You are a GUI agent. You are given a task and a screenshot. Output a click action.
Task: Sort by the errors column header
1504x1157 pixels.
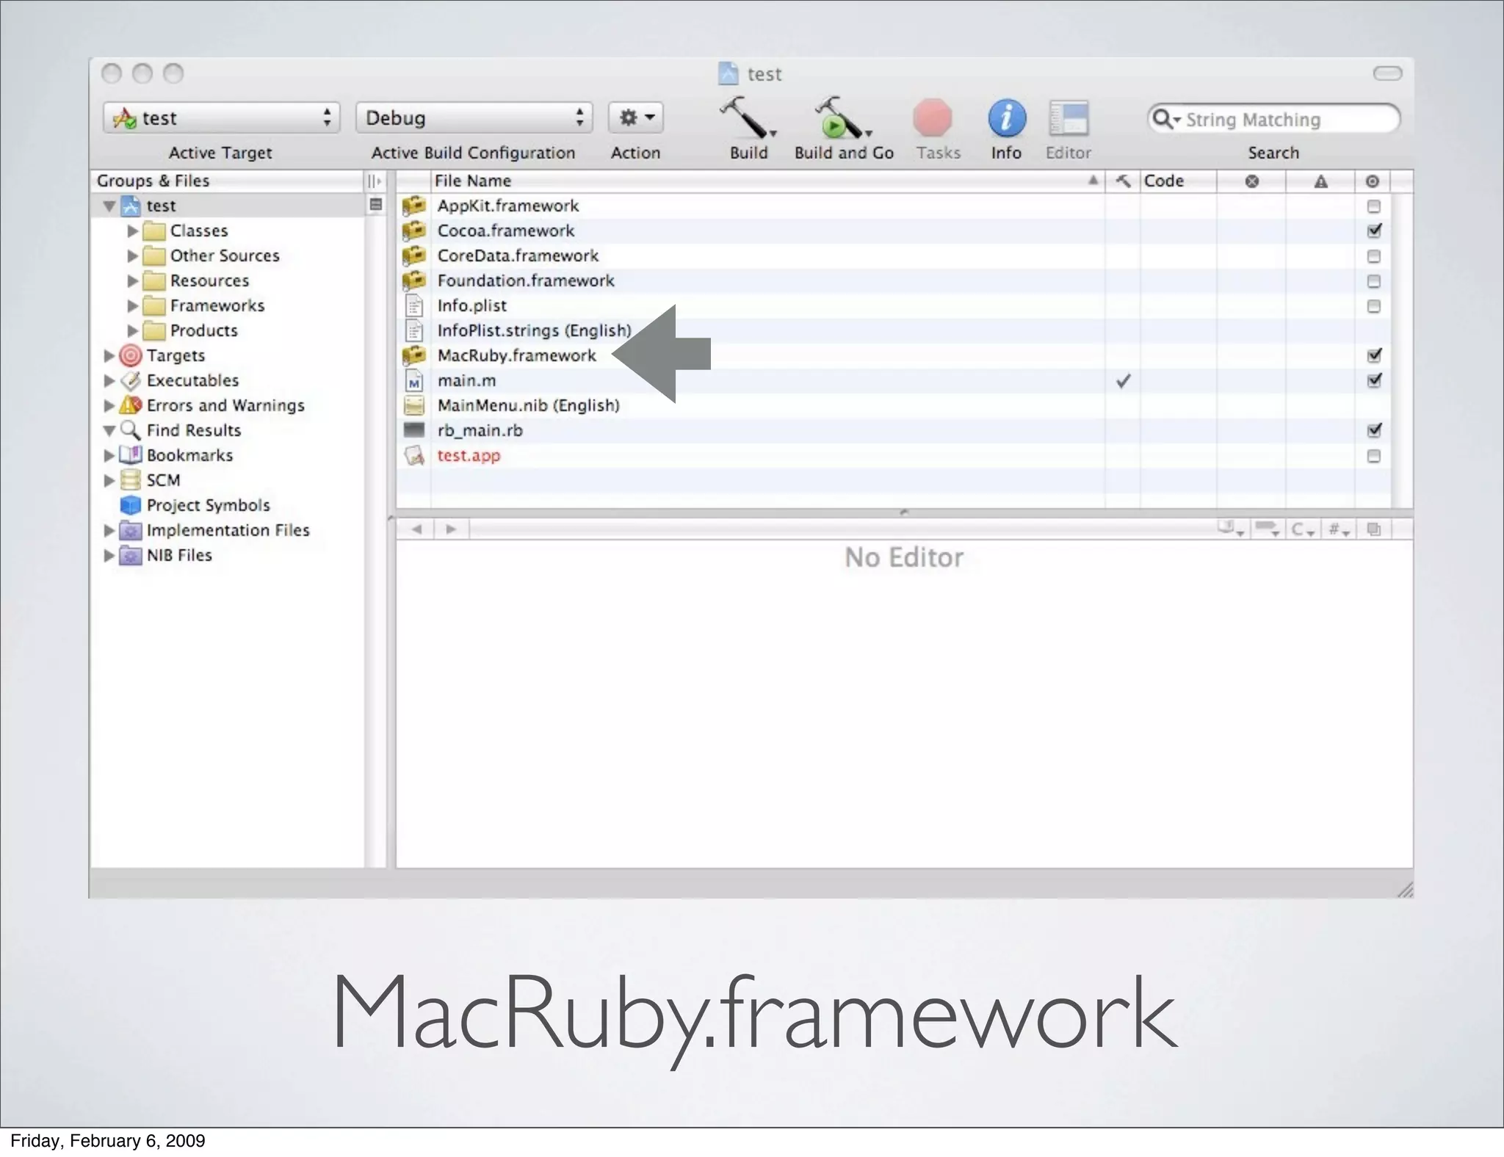click(1252, 181)
